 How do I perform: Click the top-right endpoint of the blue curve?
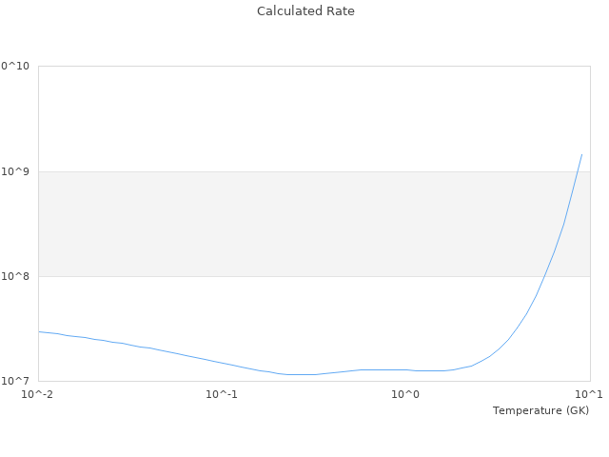581,154
